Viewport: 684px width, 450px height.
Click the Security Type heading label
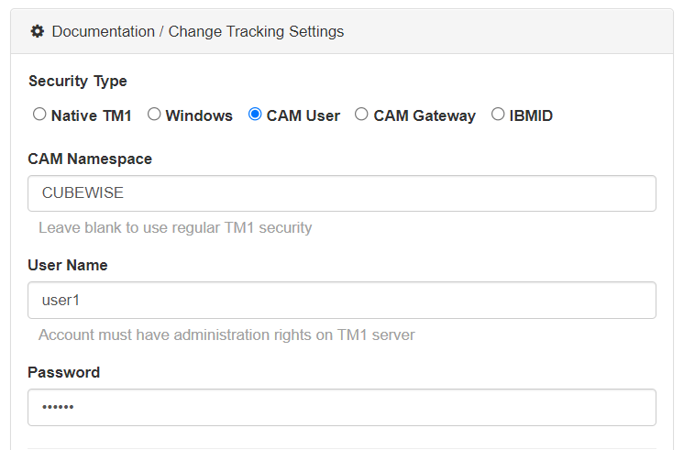(x=78, y=81)
